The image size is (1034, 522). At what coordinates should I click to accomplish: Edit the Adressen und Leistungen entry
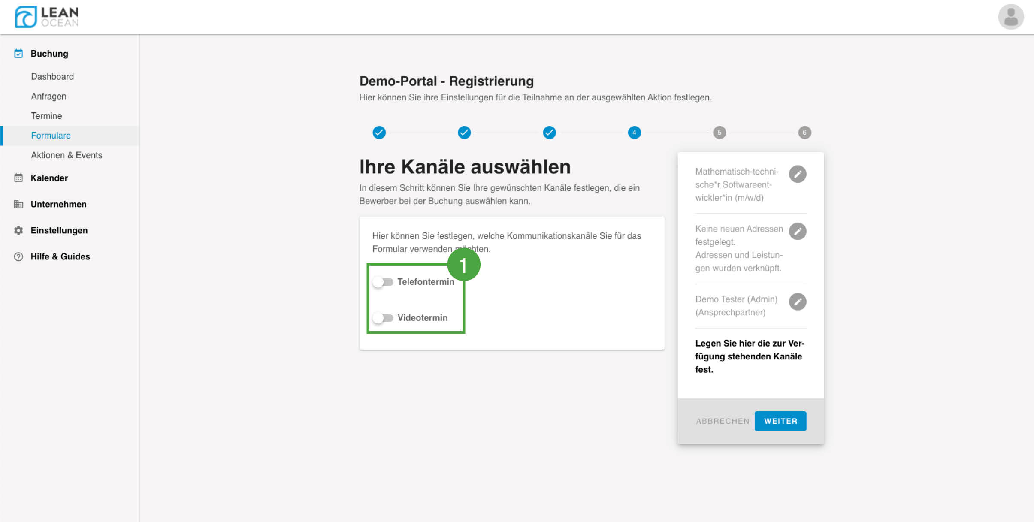pos(797,232)
